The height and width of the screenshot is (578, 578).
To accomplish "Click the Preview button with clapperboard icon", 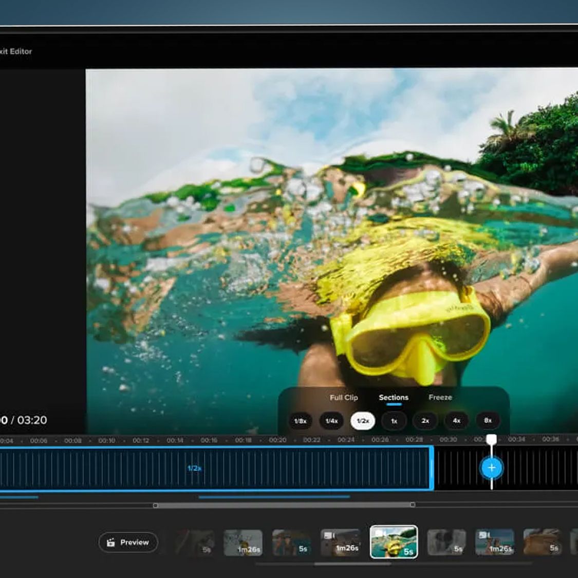I will (x=128, y=543).
